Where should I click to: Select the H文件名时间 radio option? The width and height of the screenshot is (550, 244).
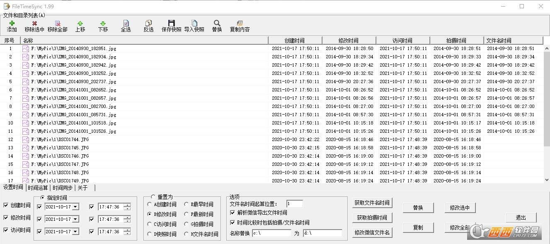click(187, 234)
